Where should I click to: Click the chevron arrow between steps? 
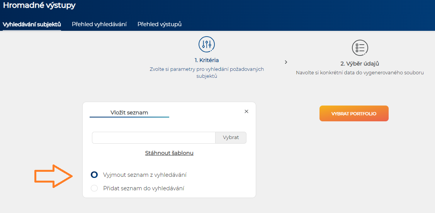click(286, 62)
